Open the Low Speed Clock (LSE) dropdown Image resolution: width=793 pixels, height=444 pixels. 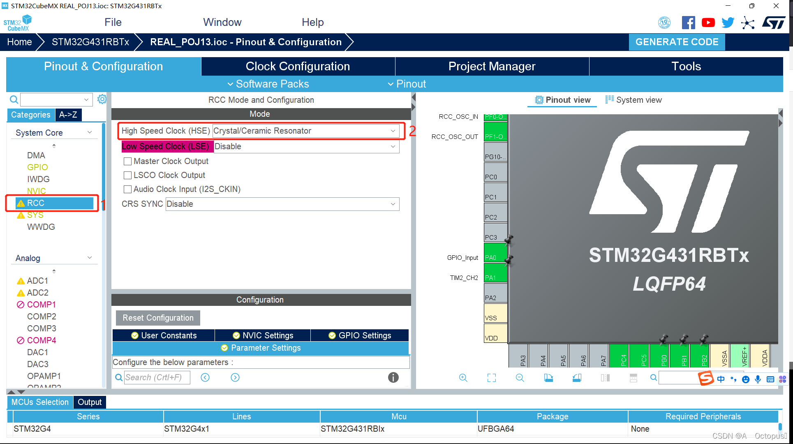pos(306,146)
